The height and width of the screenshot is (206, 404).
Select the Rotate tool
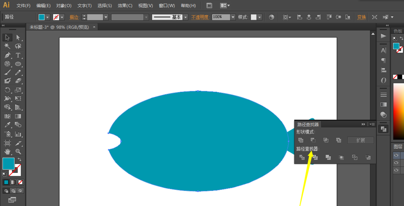[x=7, y=90]
